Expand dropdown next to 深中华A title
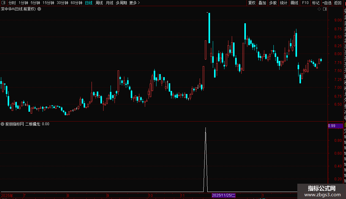 [39, 9]
